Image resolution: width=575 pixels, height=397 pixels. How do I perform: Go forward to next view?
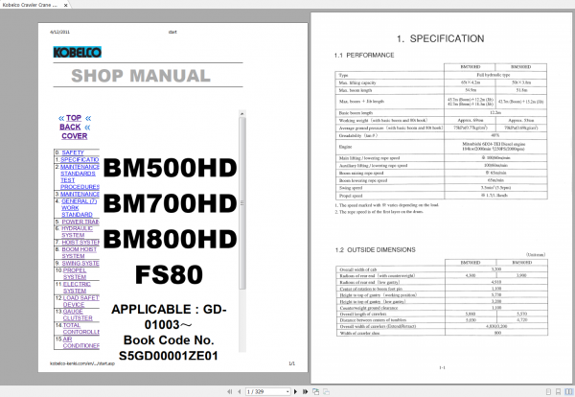(326, 391)
